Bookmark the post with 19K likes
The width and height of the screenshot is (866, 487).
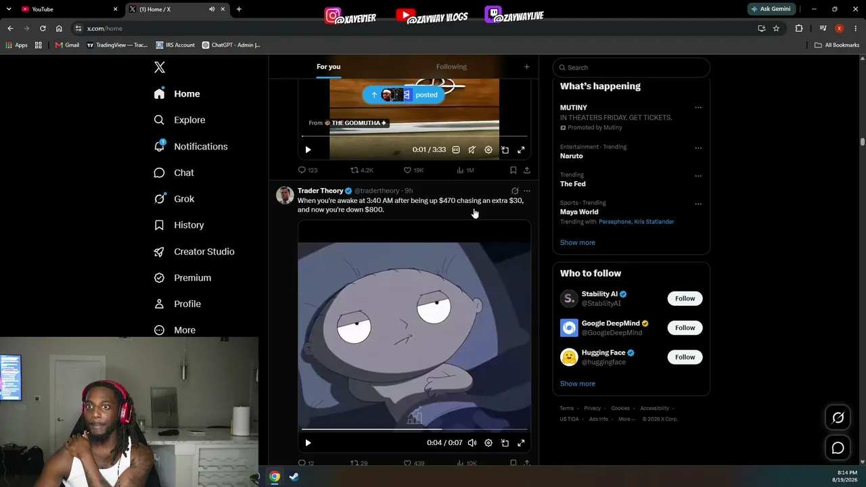tap(513, 170)
